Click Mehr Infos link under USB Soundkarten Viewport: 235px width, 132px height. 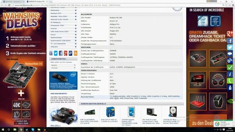pyautogui.click(x=55, y=125)
